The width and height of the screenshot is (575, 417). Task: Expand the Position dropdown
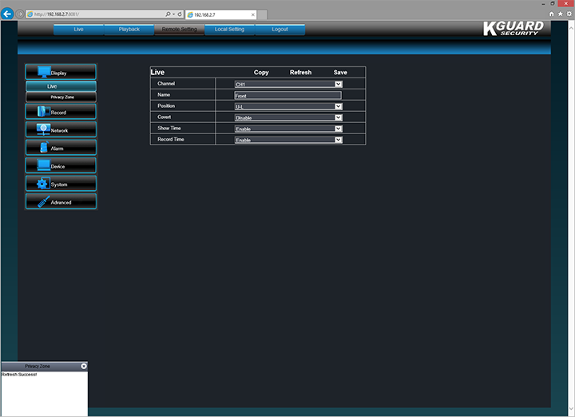pos(338,106)
